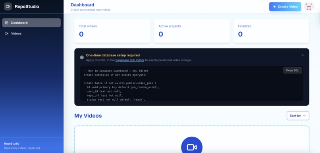Click the Dashboard grid icon in sidebar
Screen dimensions: 320x153
pos(6,23)
